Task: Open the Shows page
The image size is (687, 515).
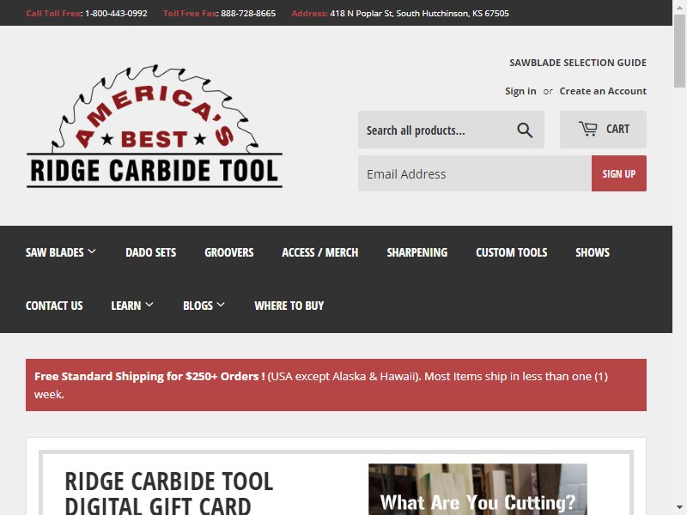Action: [593, 252]
